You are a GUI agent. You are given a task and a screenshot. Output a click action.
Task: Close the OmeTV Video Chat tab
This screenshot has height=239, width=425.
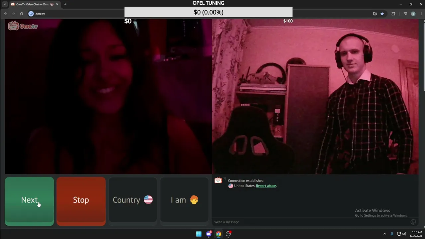click(57, 4)
